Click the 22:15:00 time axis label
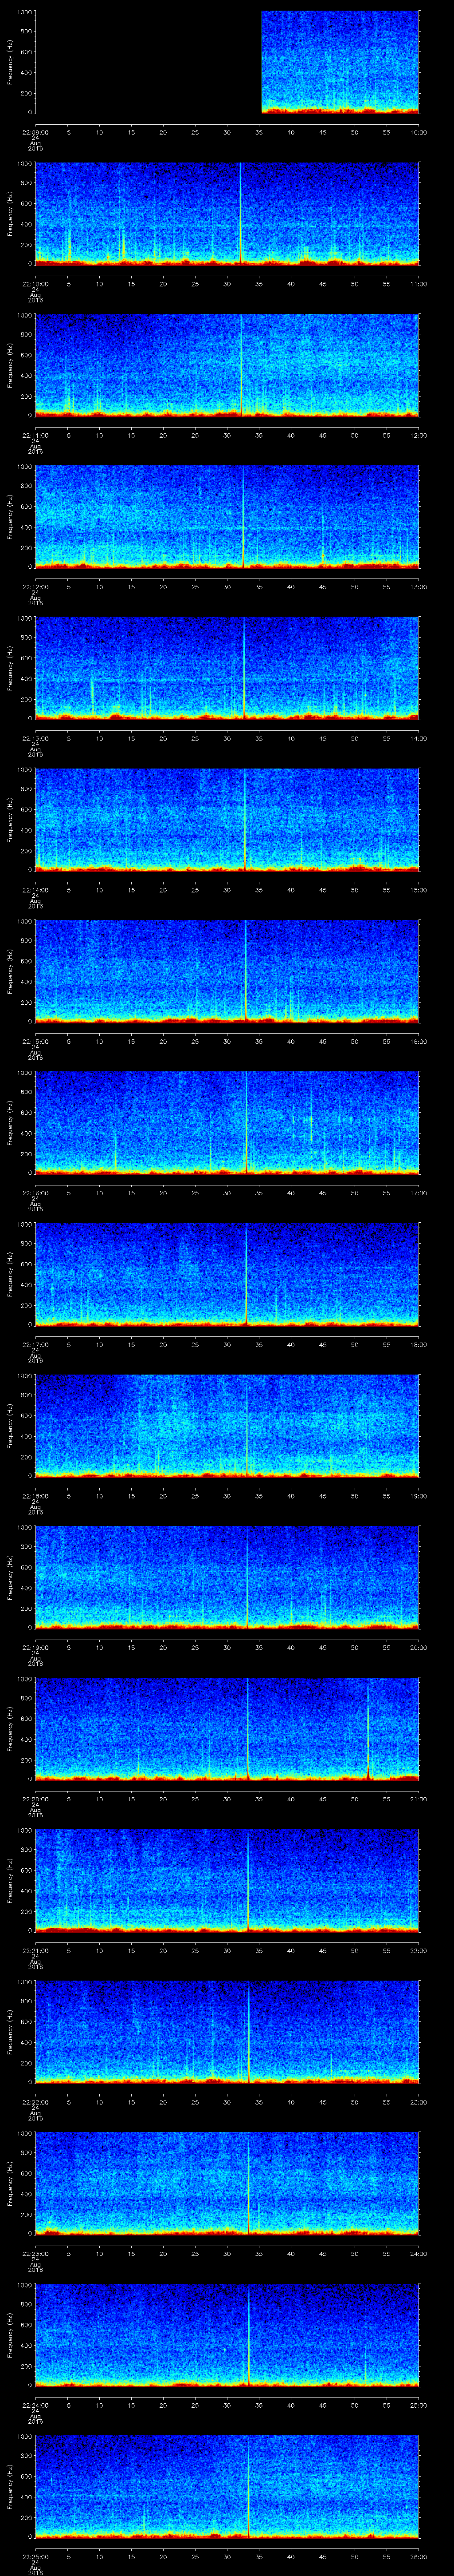Image resolution: width=454 pixels, height=2576 pixels. (x=35, y=1041)
